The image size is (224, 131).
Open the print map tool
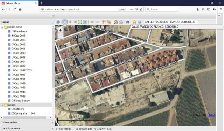121,22
